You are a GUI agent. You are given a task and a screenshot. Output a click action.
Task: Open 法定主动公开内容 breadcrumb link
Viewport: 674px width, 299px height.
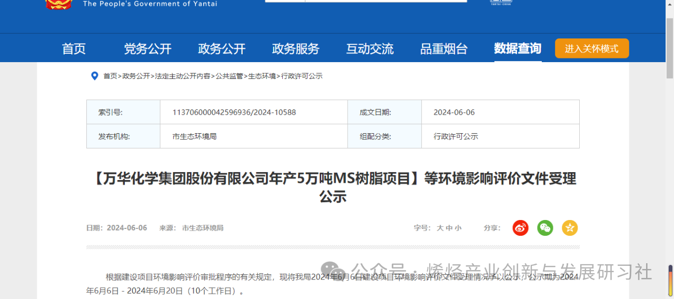coord(183,76)
